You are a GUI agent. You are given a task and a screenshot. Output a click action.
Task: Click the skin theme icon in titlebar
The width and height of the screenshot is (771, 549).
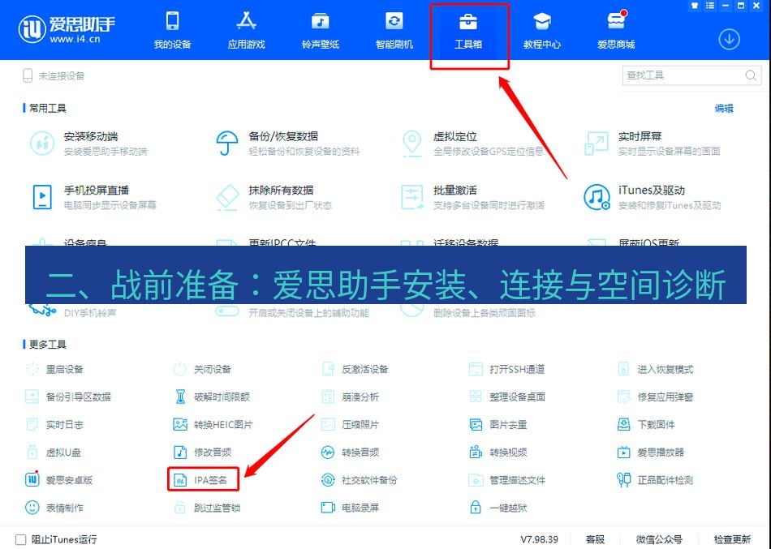[694, 6]
